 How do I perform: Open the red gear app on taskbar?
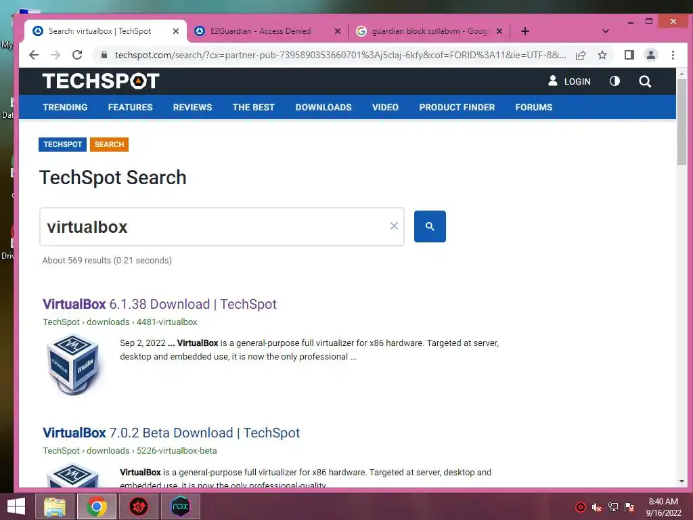[138, 506]
